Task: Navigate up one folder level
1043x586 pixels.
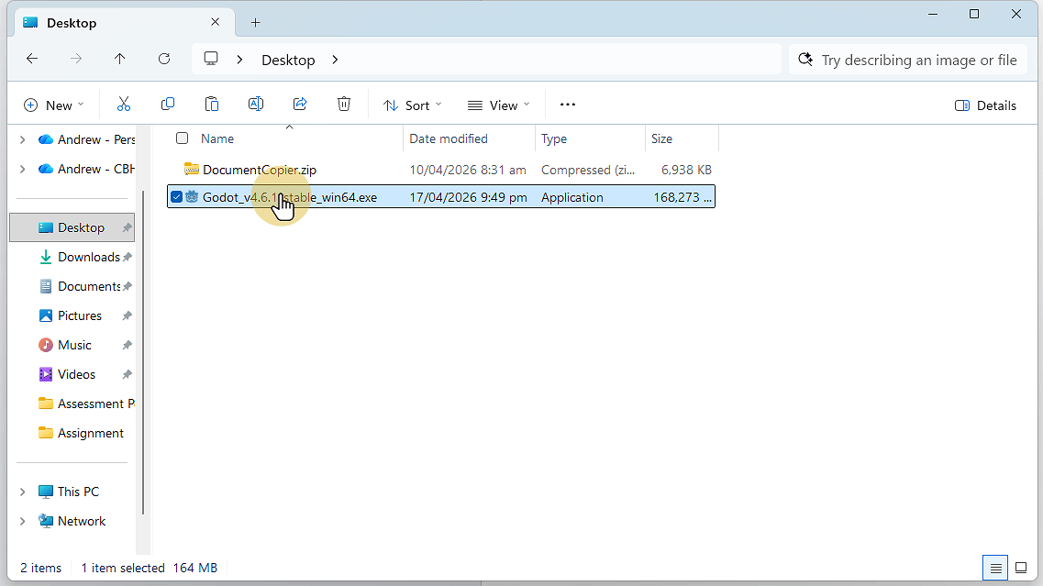Action: click(120, 59)
